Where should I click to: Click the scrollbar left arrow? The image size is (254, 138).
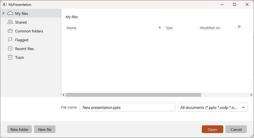point(63,95)
